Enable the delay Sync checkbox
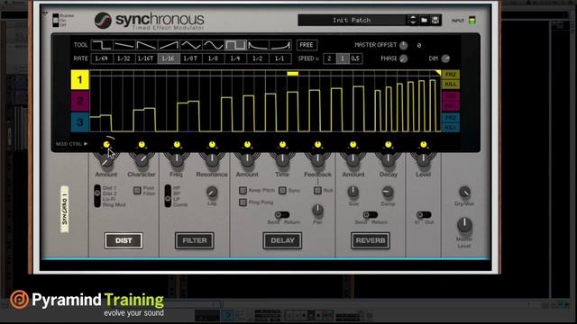577x324 pixels. coord(282,190)
